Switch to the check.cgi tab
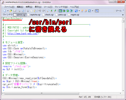The image size is (126, 100). pos(48,15)
